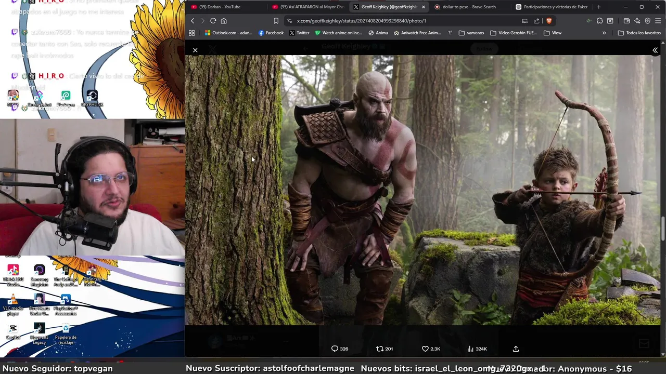666x374 pixels.
Task: Open the Facebook bookmark
Action: [271, 33]
